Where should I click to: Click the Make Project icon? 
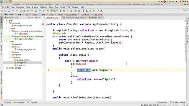tap(48, 11)
